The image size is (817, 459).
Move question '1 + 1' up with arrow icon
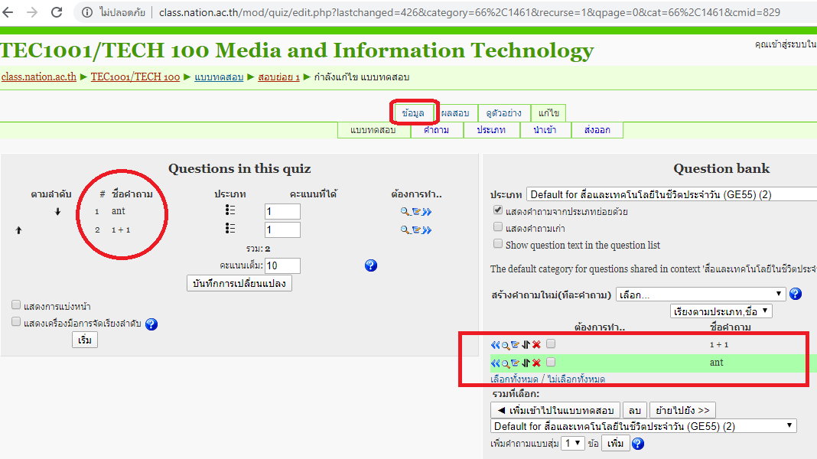pos(19,229)
